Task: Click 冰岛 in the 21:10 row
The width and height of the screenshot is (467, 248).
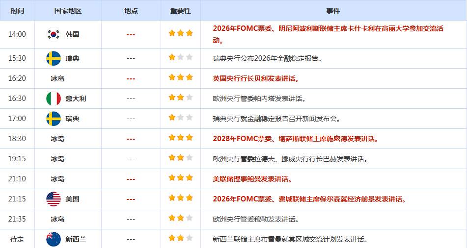Action: pyautogui.click(x=57, y=179)
